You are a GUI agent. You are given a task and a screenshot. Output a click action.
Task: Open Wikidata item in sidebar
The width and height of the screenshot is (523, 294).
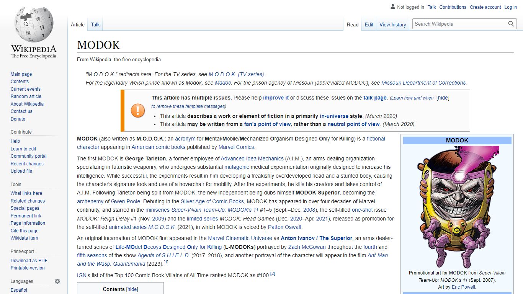click(24, 238)
